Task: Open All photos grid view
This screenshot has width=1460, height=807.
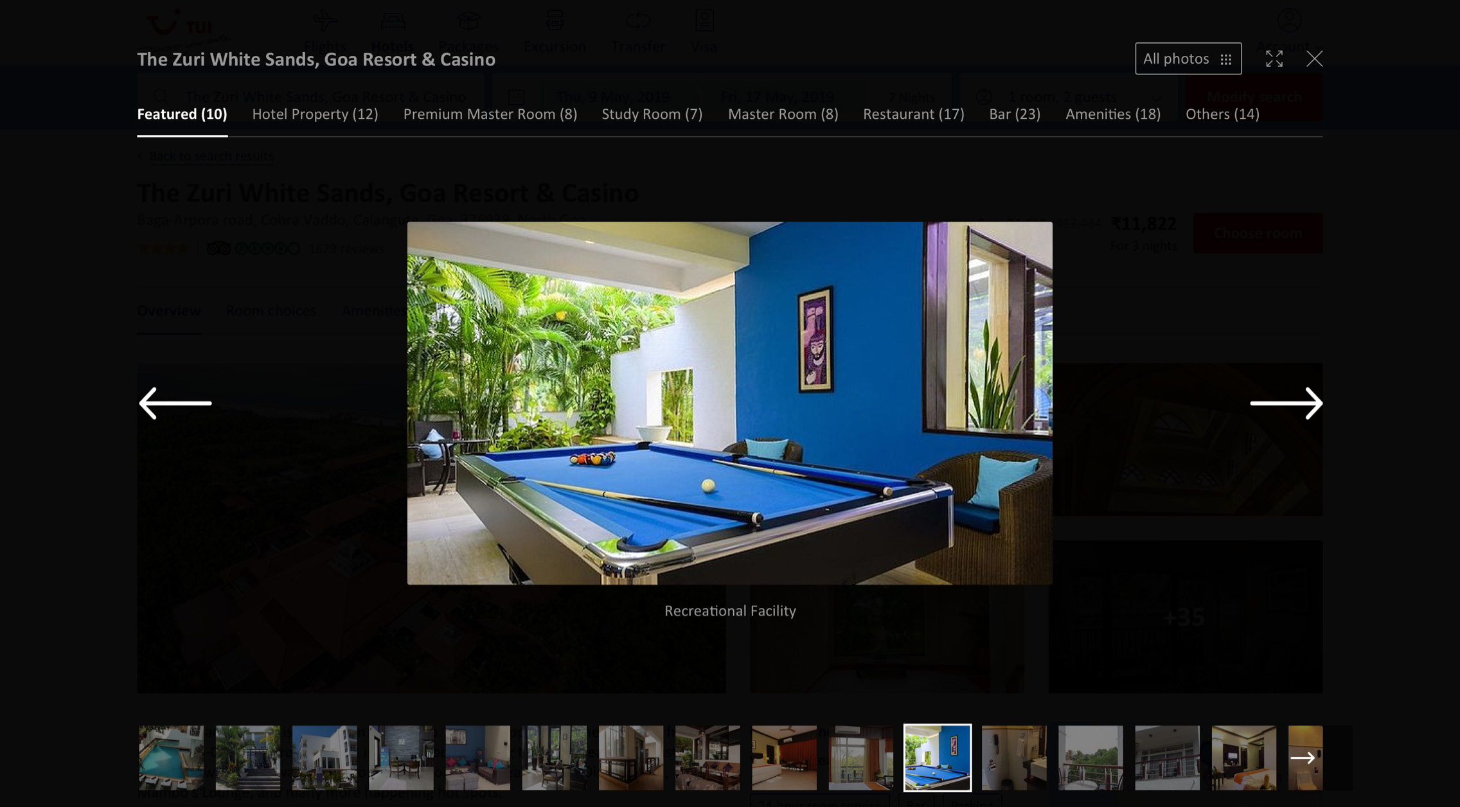Action: tap(1188, 58)
